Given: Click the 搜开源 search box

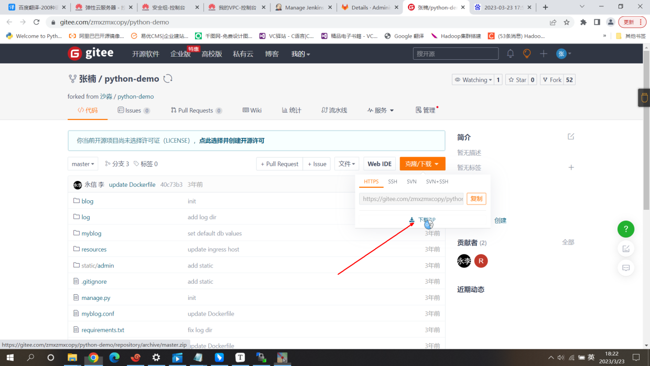Looking at the screenshot, I should tap(456, 53).
